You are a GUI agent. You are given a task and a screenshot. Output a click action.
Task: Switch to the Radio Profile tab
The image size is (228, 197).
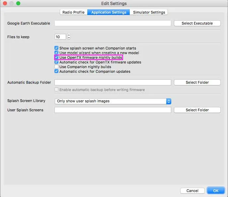[74, 12]
